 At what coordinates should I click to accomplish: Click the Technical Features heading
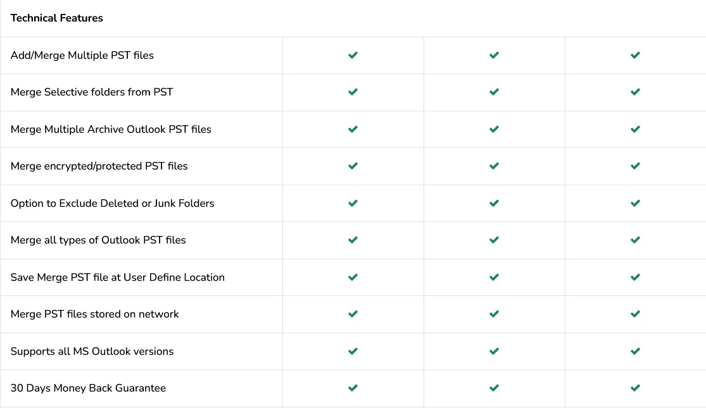[x=57, y=18]
